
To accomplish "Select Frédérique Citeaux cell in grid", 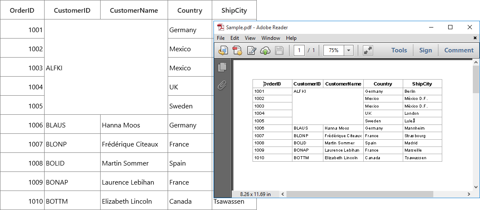I will [x=134, y=144].
